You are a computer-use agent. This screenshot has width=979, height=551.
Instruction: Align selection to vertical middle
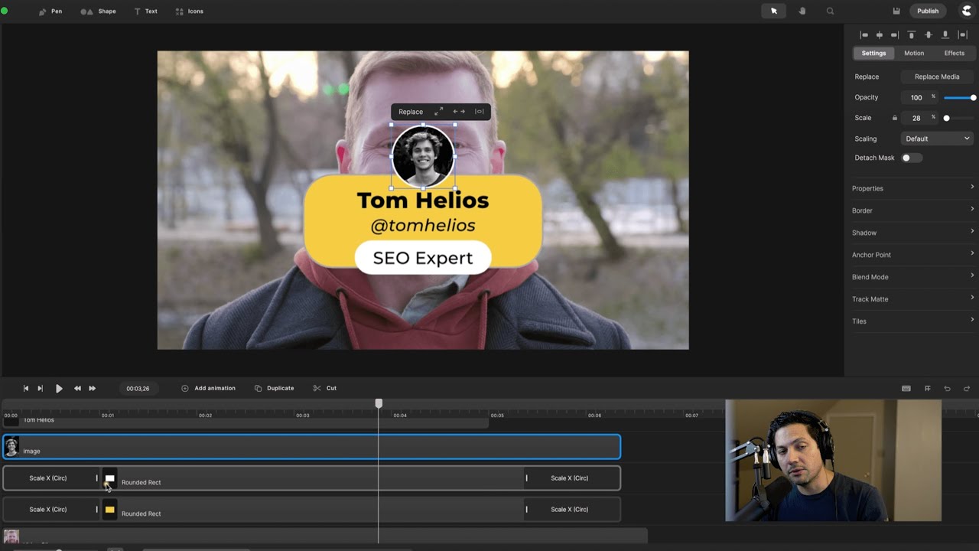(x=929, y=34)
